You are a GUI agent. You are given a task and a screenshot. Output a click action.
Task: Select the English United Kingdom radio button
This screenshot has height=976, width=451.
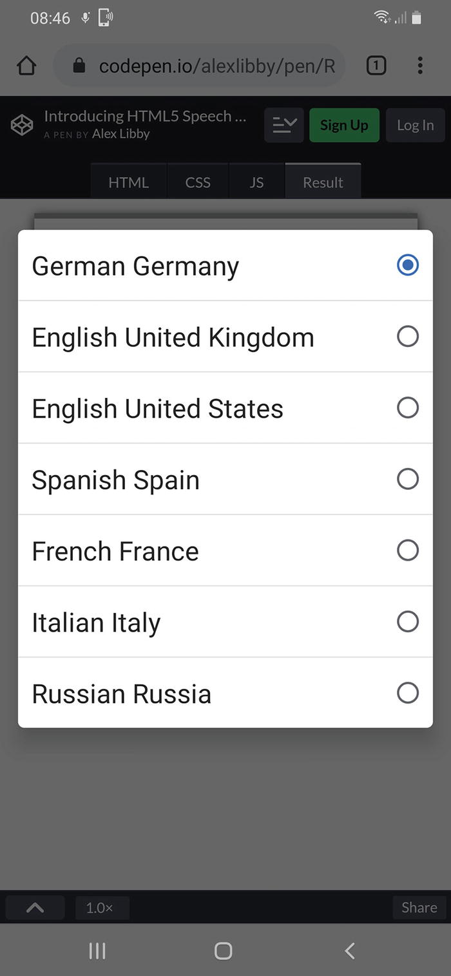click(x=407, y=337)
